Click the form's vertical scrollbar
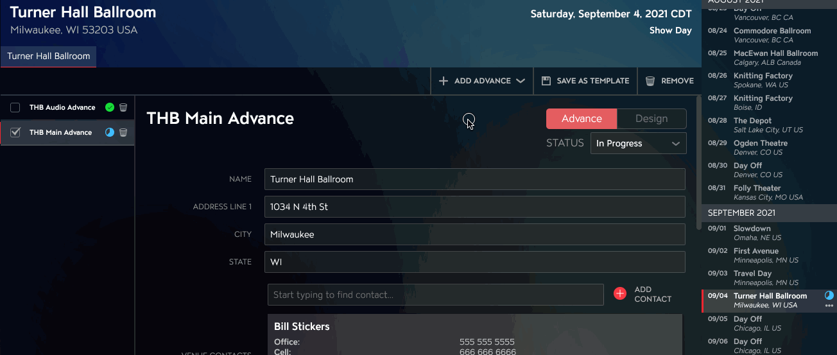Image resolution: width=837 pixels, height=355 pixels. (x=699, y=163)
